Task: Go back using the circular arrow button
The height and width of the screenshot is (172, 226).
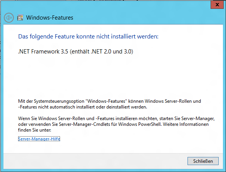Action: point(9,18)
